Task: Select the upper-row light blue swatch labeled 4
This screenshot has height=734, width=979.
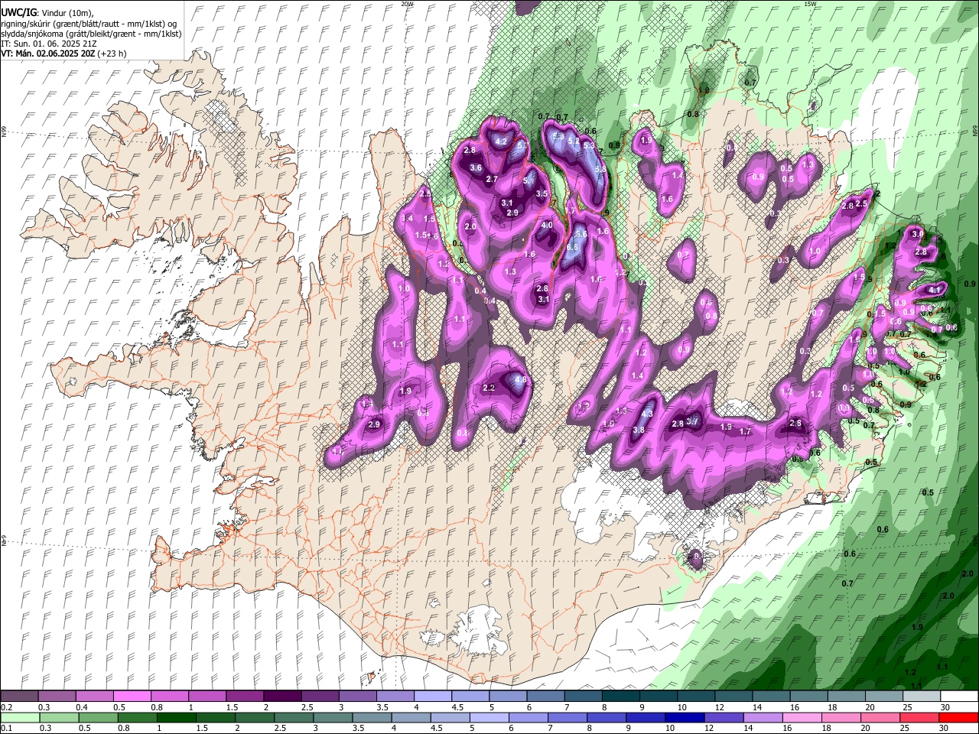Action: pyautogui.click(x=431, y=697)
